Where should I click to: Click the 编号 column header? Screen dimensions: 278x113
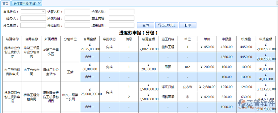click(129, 39)
